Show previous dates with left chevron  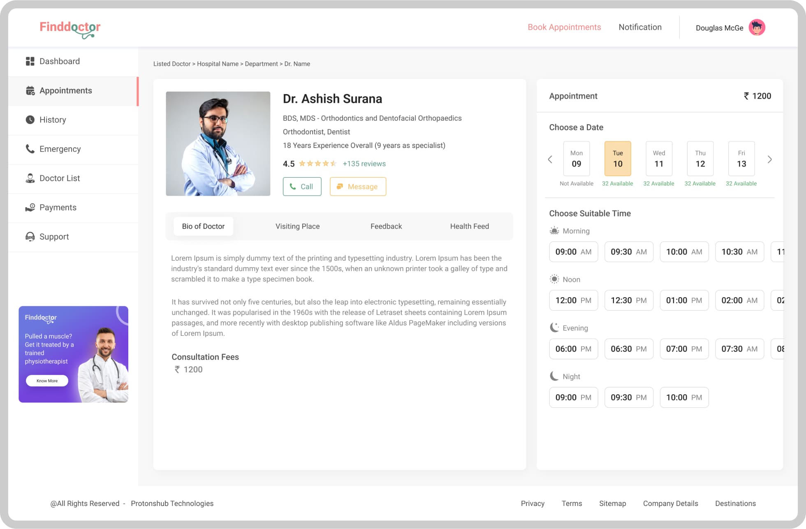click(550, 159)
